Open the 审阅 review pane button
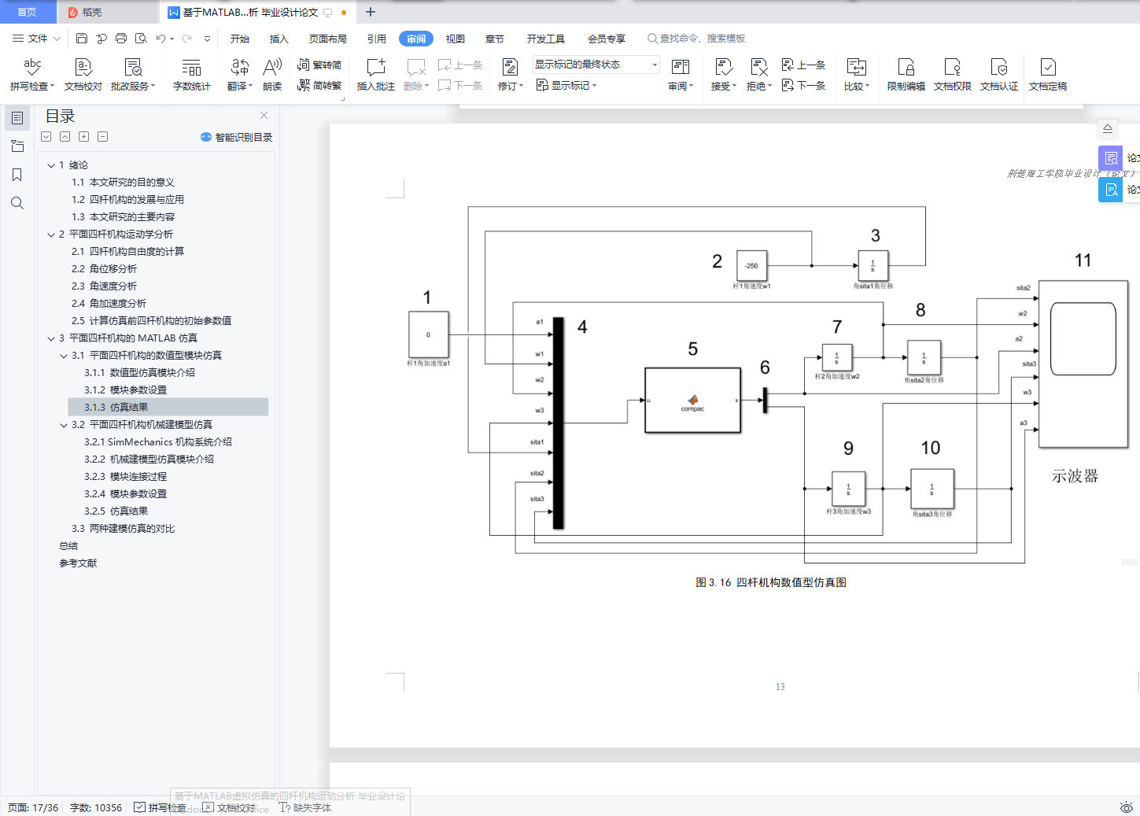The height and width of the screenshot is (816, 1140). click(x=681, y=75)
